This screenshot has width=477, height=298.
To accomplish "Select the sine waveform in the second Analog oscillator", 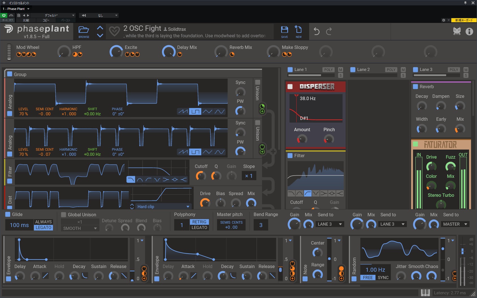I will [219, 152].
